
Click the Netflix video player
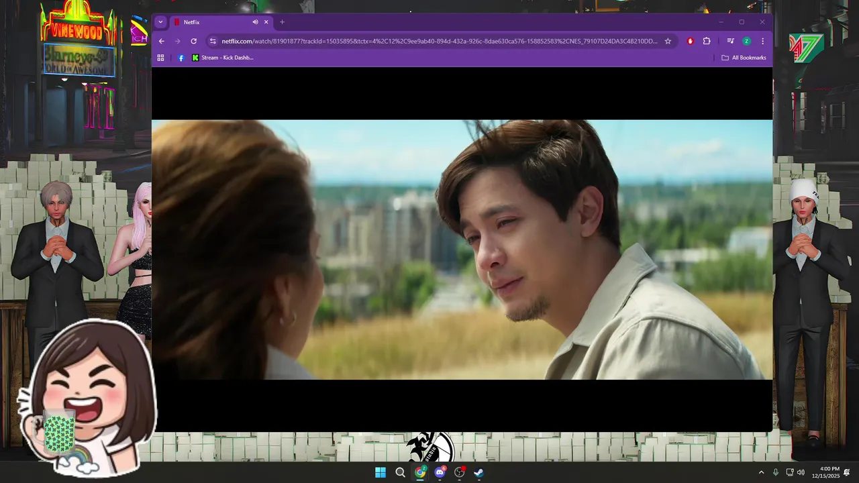coord(462,250)
